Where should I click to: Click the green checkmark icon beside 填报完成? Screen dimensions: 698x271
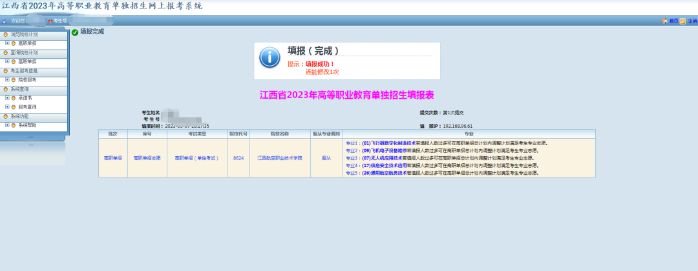point(75,32)
